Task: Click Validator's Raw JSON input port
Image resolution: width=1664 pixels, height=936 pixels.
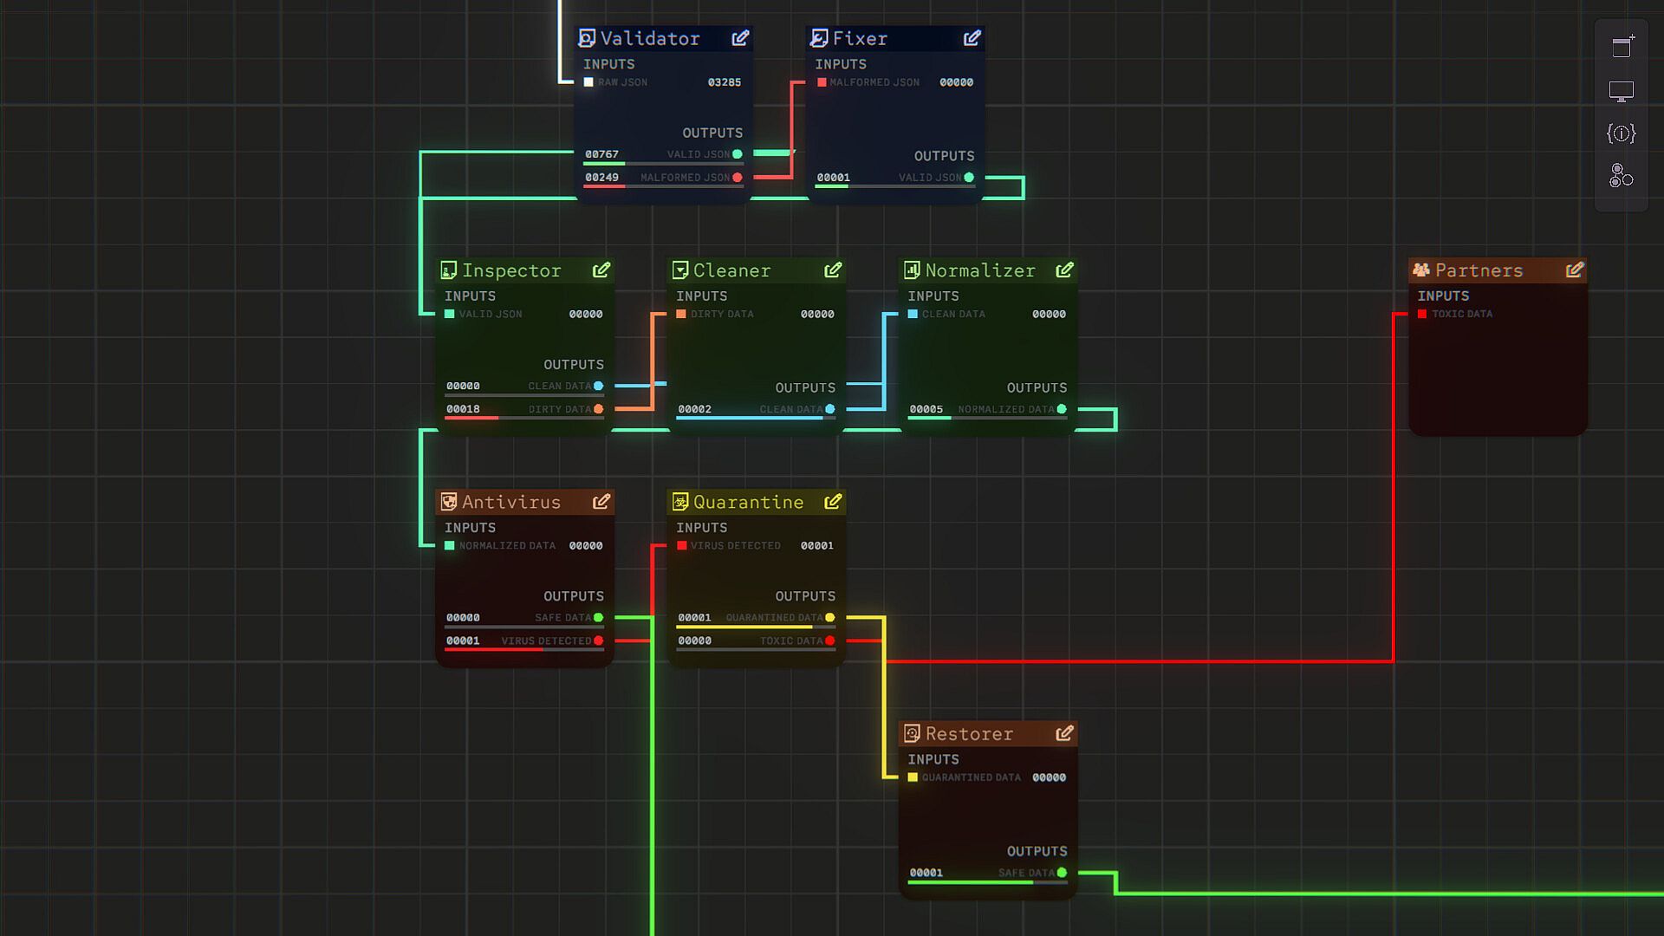Action: (588, 82)
